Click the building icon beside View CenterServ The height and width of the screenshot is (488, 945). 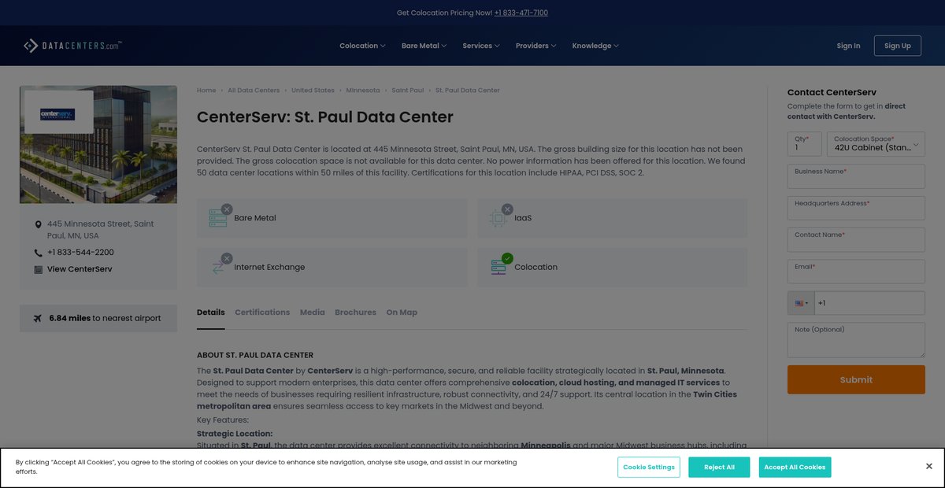tap(39, 269)
